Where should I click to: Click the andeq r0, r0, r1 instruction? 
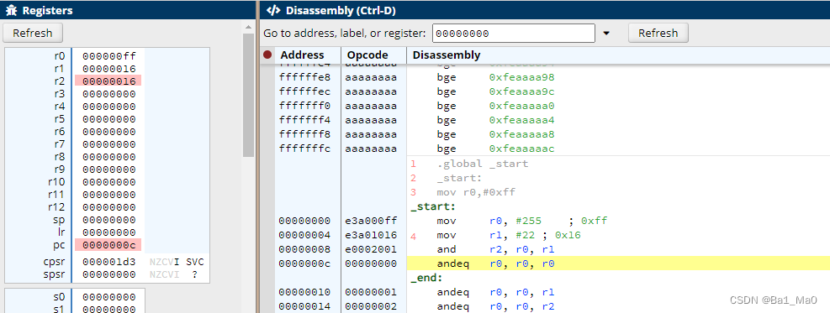pyautogui.click(x=495, y=292)
